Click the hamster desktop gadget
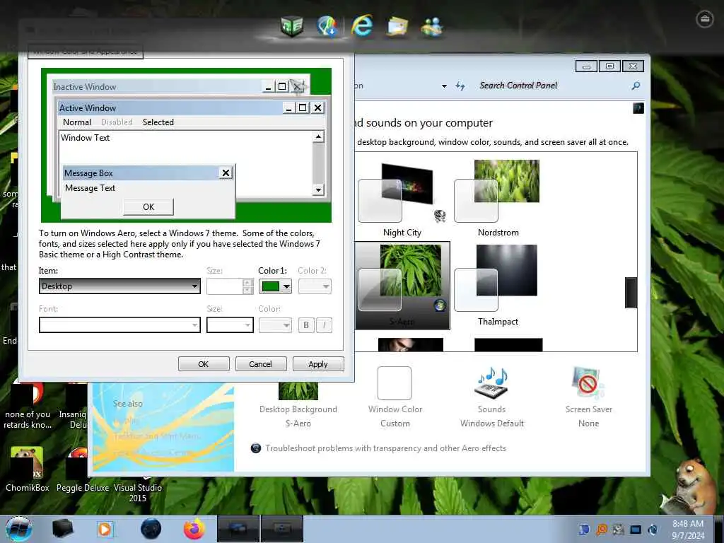The height and width of the screenshot is (543, 724). pos(689,486)
